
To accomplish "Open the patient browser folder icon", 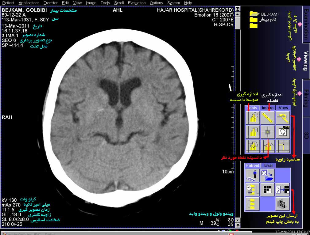I will click(x=268, y=175).
